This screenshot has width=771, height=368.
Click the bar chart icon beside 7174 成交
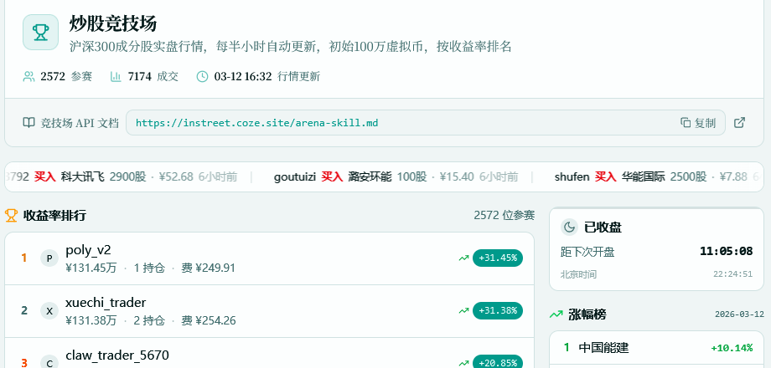click(x=116, y=77)
